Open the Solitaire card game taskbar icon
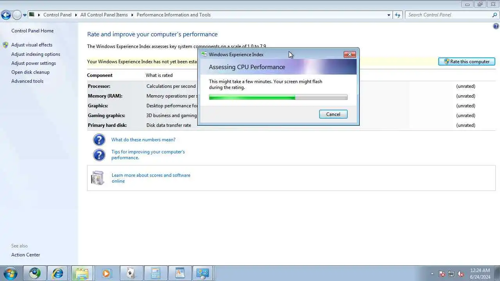Screen dimensions: 500x281 coord(131,273)
